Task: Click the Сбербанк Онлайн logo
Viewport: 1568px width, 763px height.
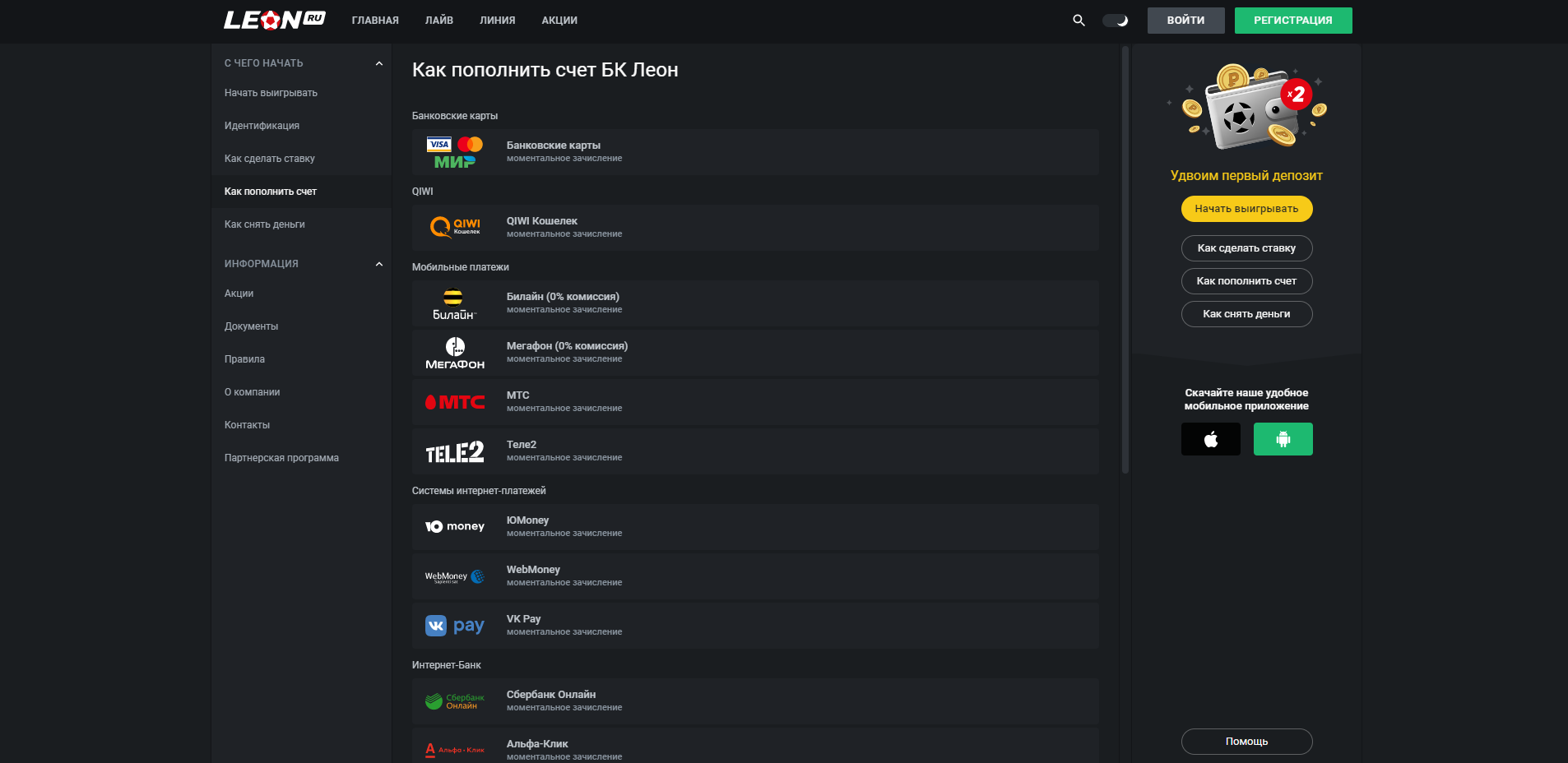Action: [x=455, y=701]
